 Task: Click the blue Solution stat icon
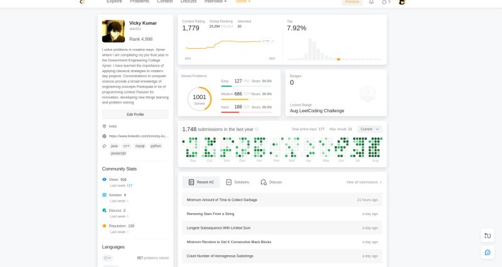(x=104, y=195)
